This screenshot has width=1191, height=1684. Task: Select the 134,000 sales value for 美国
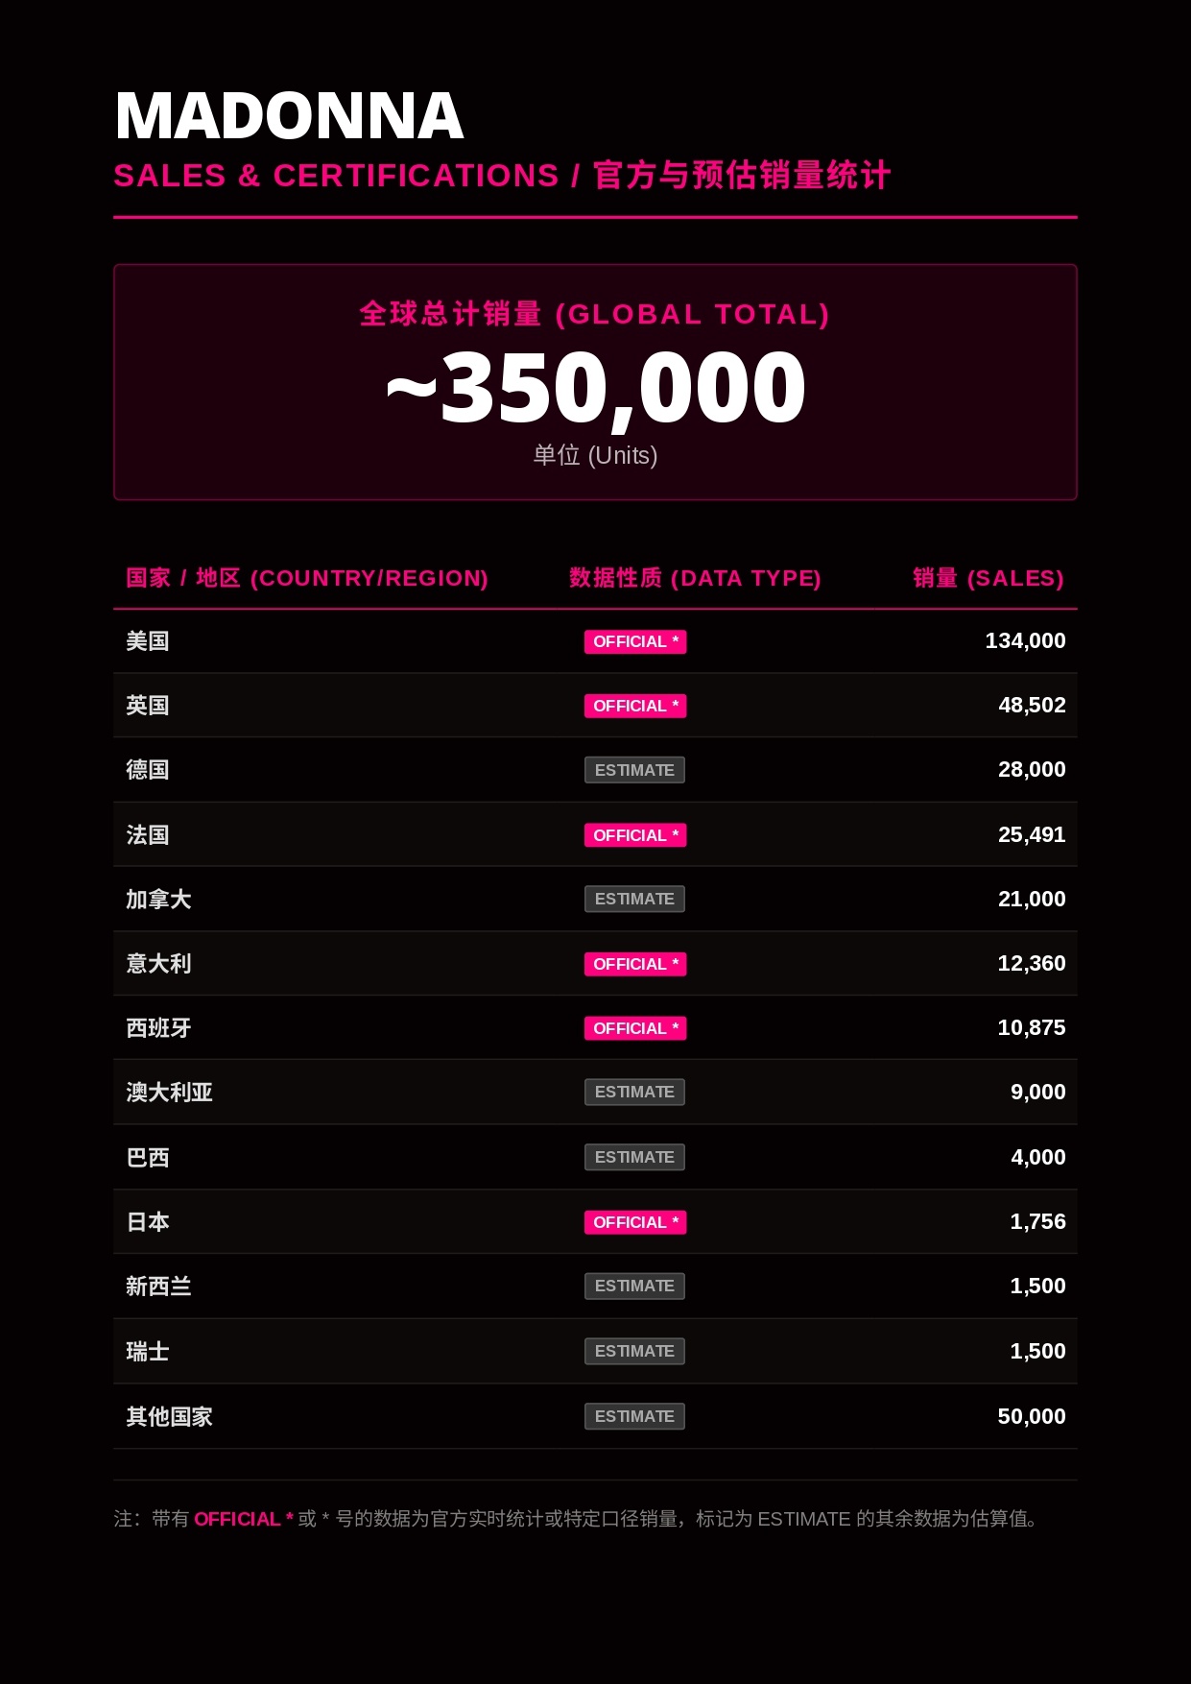[1025, 640]
